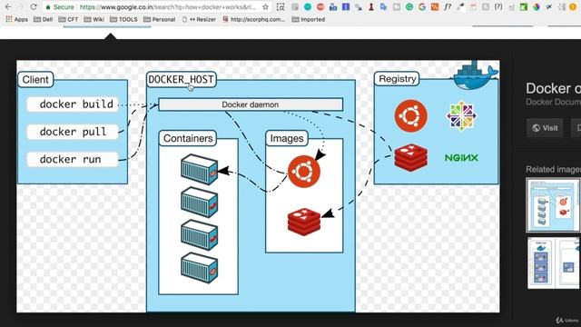Open the teal circle extension
Screen dimensions: 581x327
point(308,6)
